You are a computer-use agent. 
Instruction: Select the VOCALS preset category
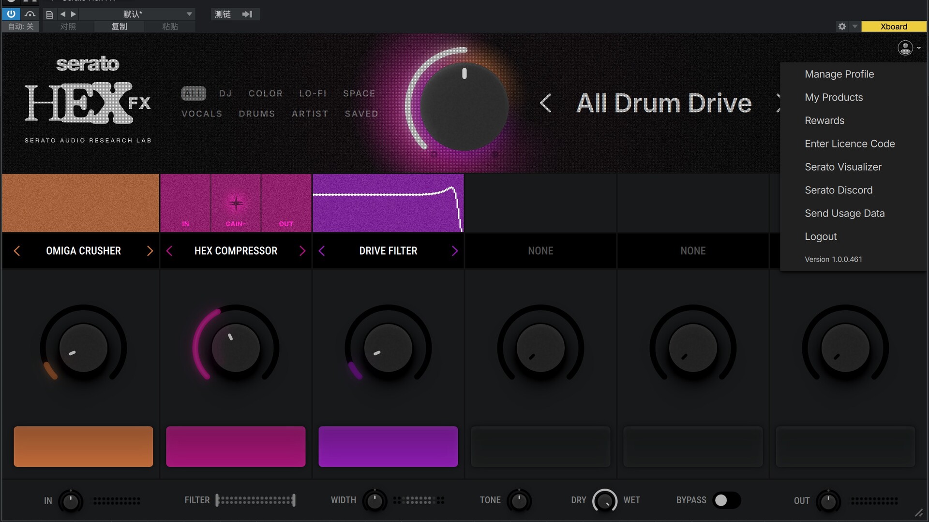click(x=202, y=114)
